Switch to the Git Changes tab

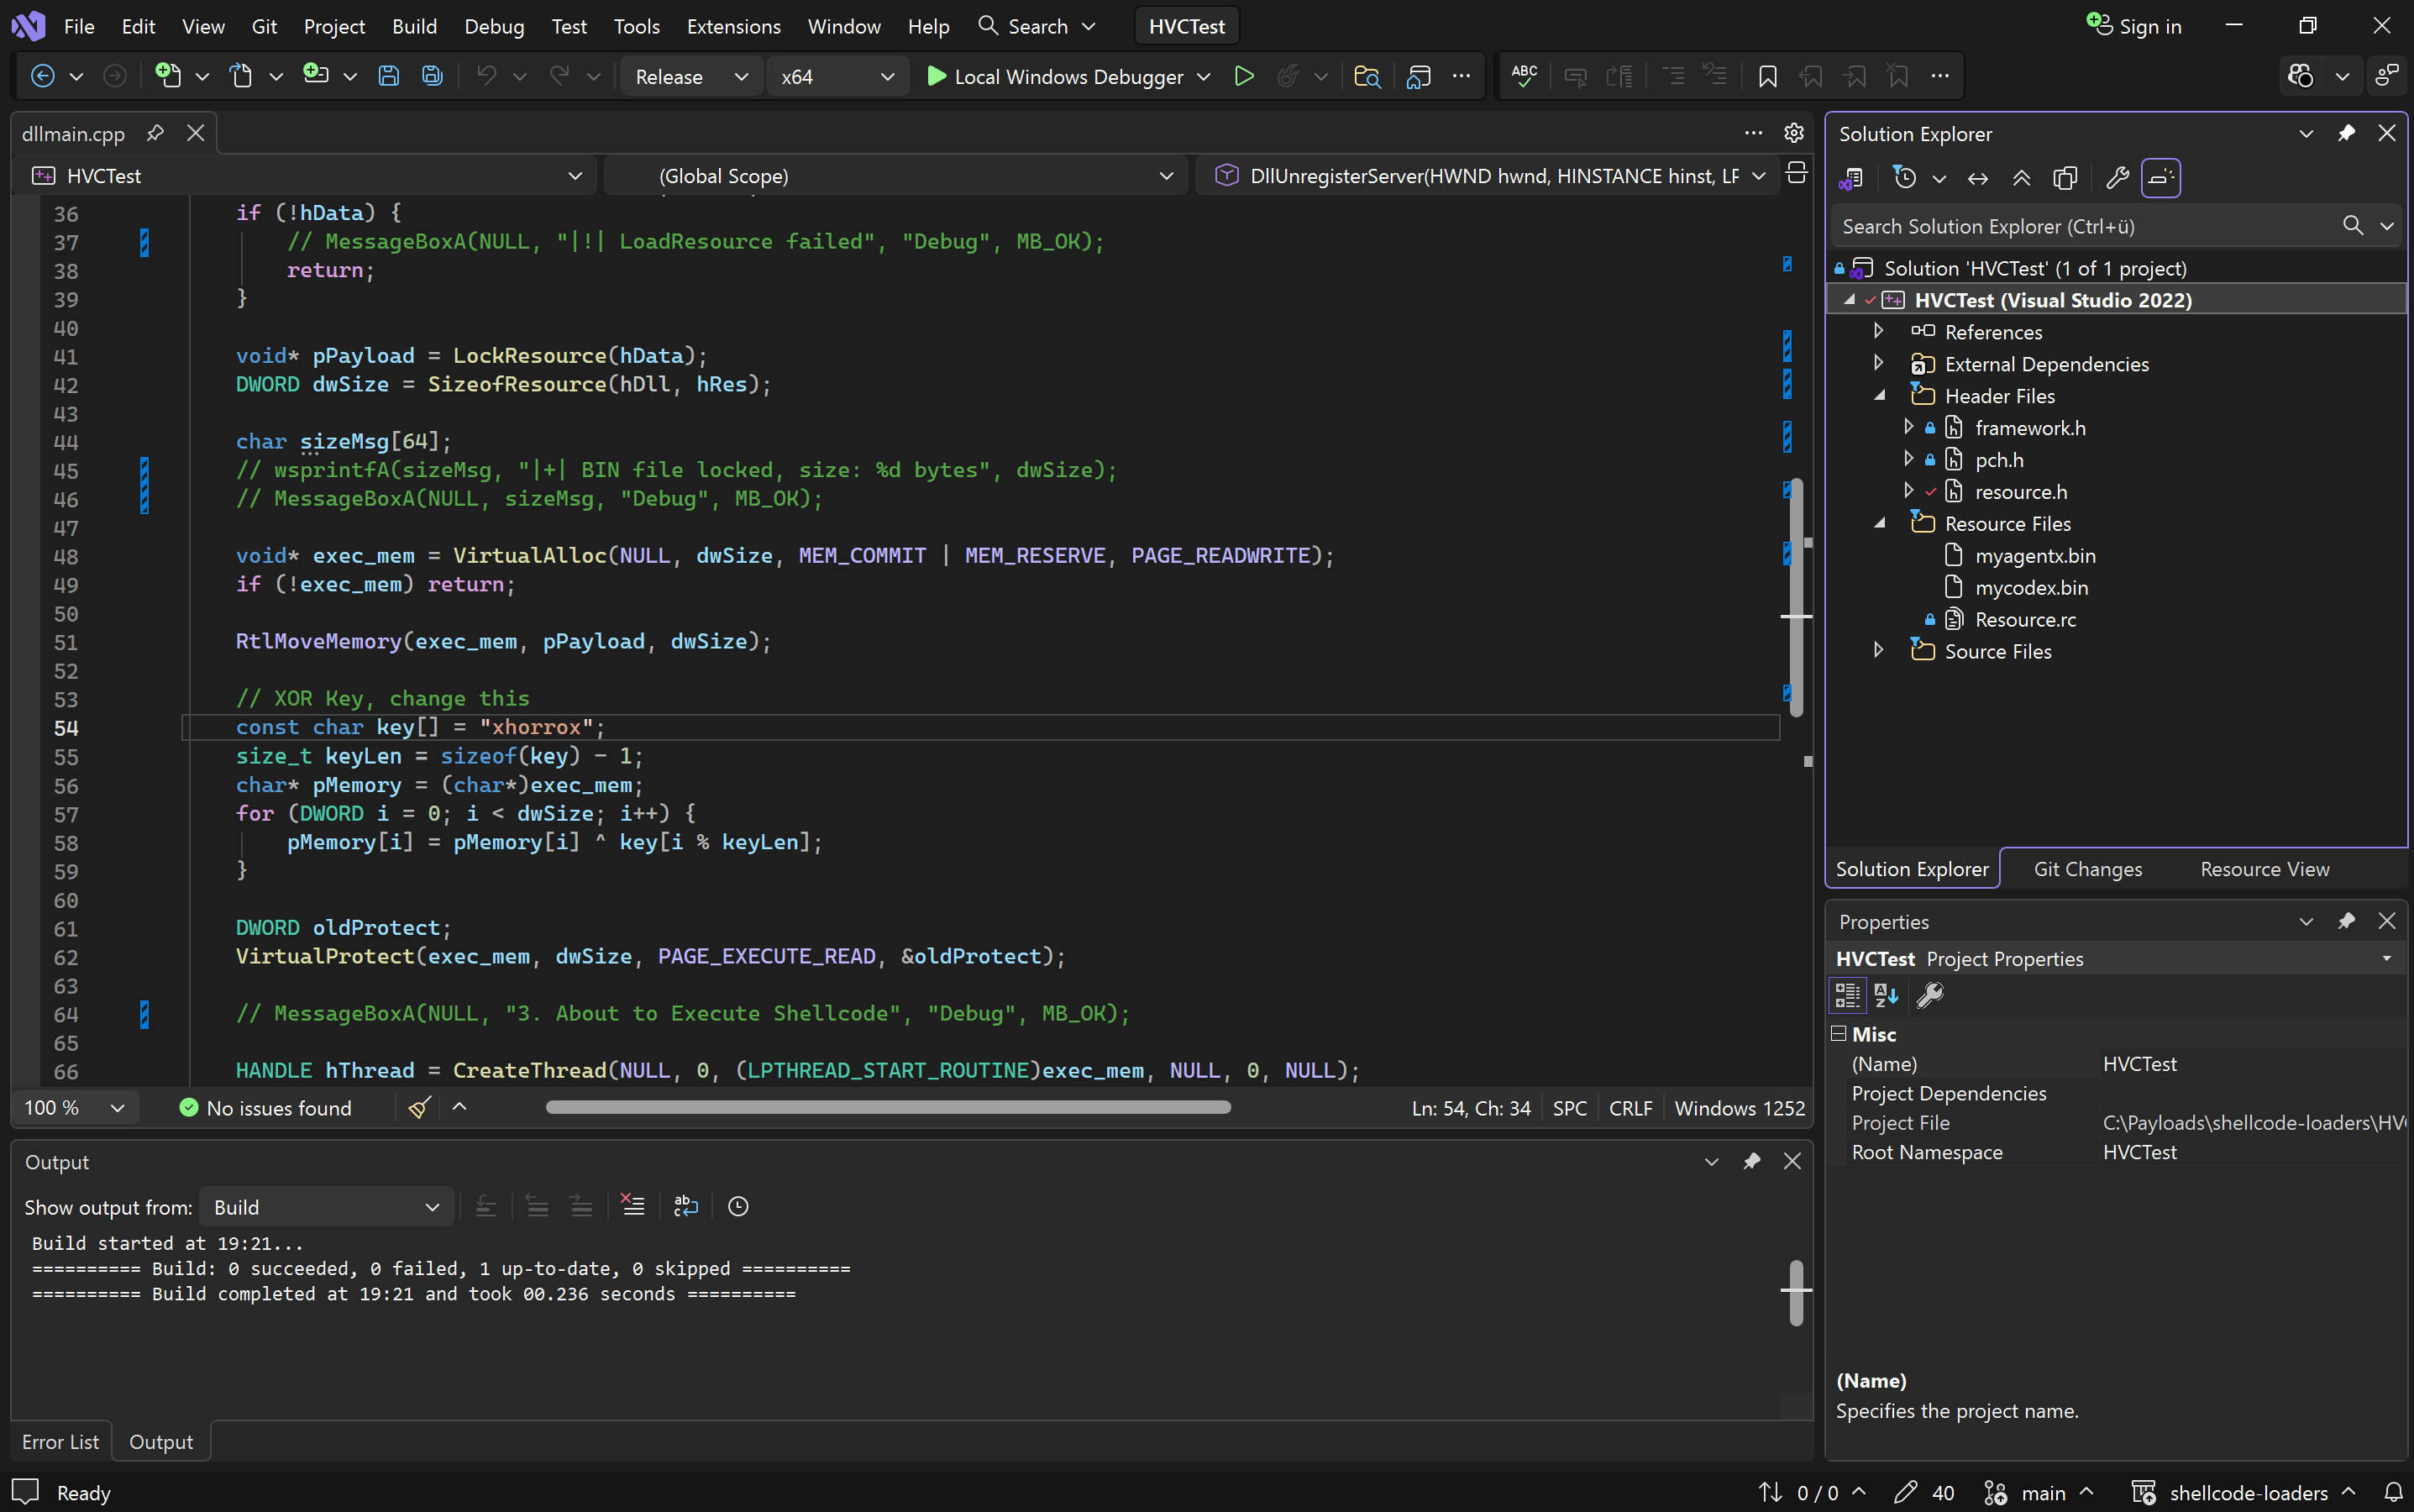point(2087,869)
